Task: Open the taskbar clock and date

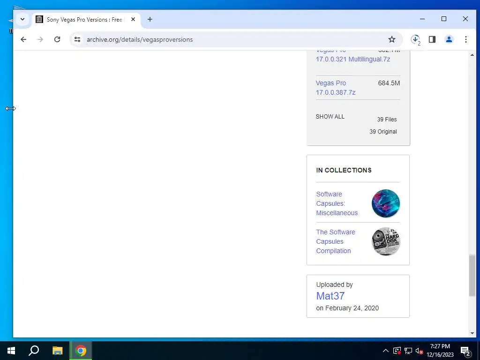Action: [x=440, y=351]
